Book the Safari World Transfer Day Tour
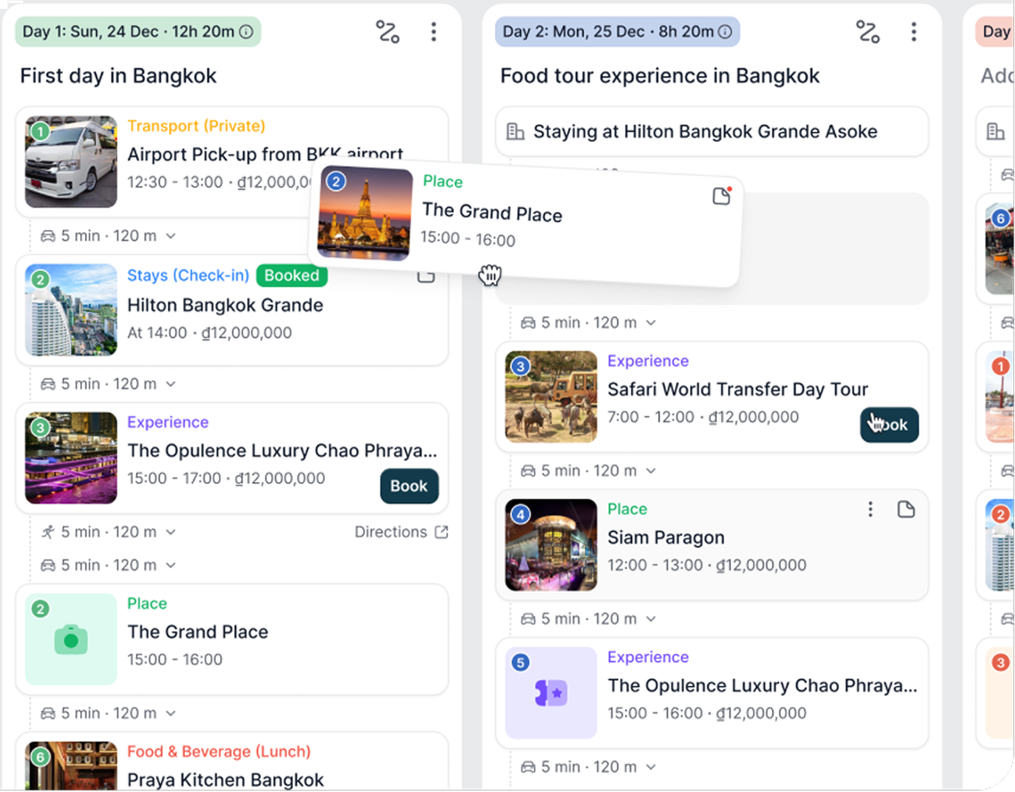Viewport: 1015px width, 792px height. tap(889, 425)
